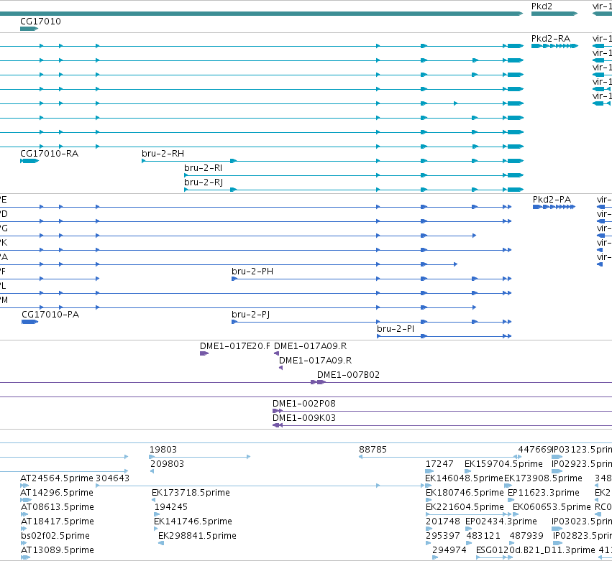This screenshot has height=561, width=612.
Task: Click the EK180746.5prime EST label
Action: coord(465,493)
